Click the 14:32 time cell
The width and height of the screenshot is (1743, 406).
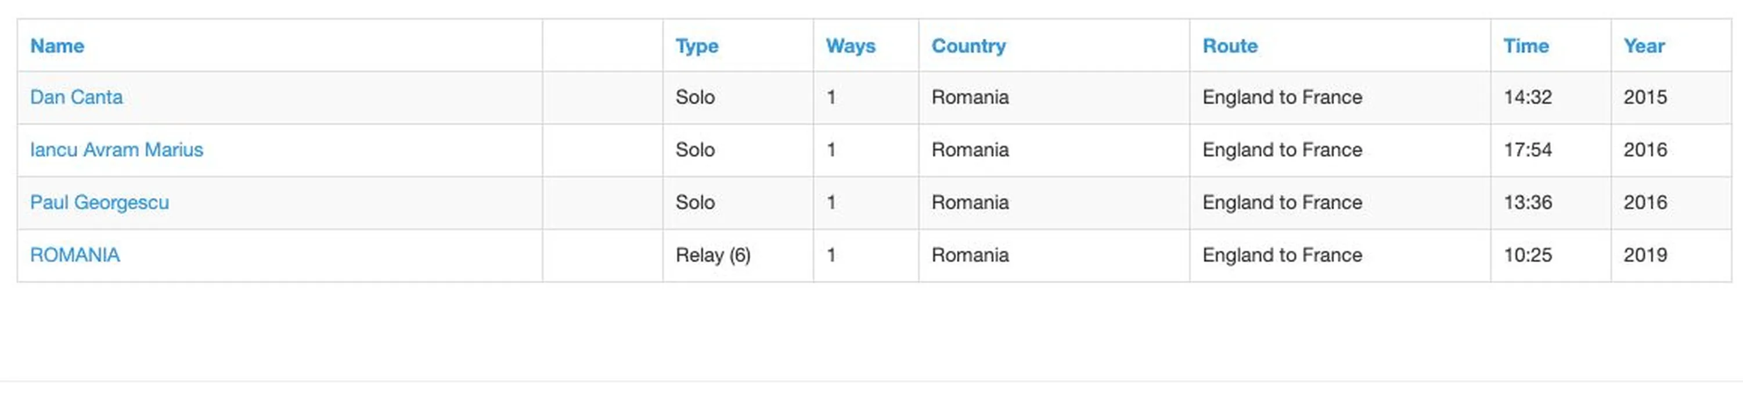[1527, 97]
